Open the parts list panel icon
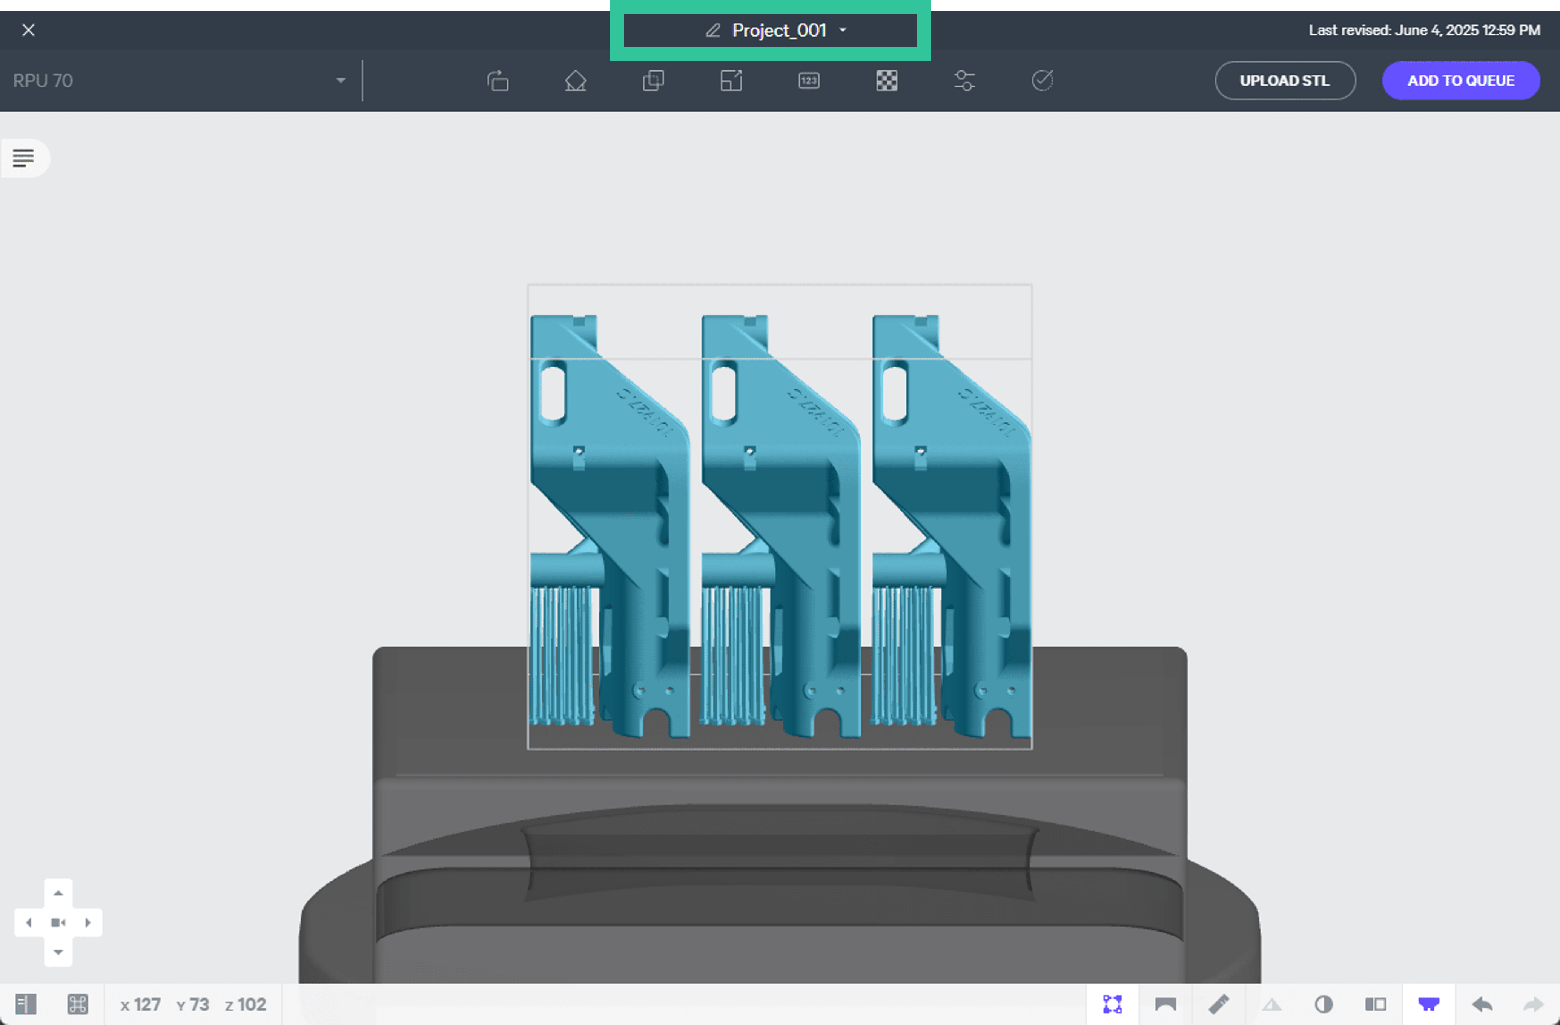The height and width of the screenshot is (1025, 1560). [x=24, y=158]
